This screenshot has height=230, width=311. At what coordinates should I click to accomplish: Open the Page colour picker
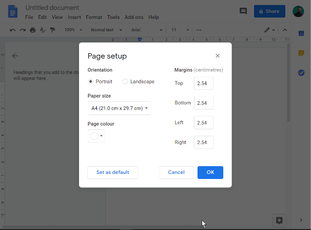point(96,136)
